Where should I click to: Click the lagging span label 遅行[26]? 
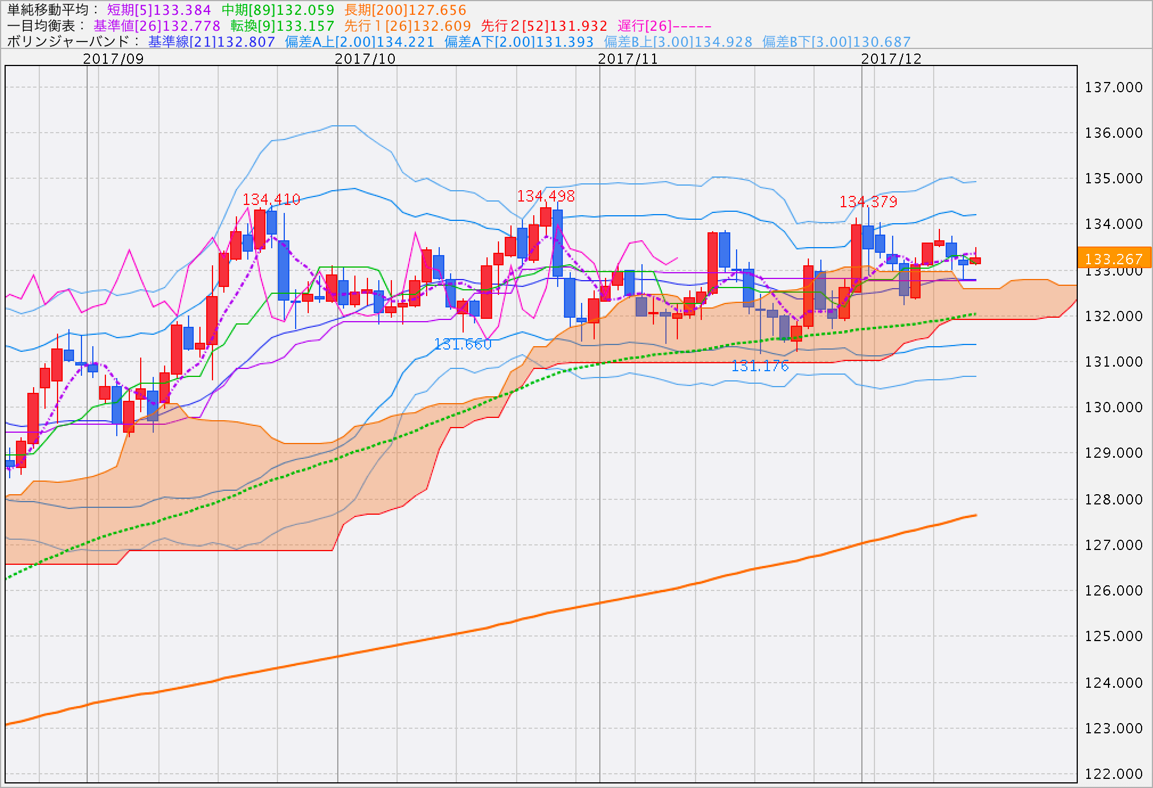(x=665, y=26)
